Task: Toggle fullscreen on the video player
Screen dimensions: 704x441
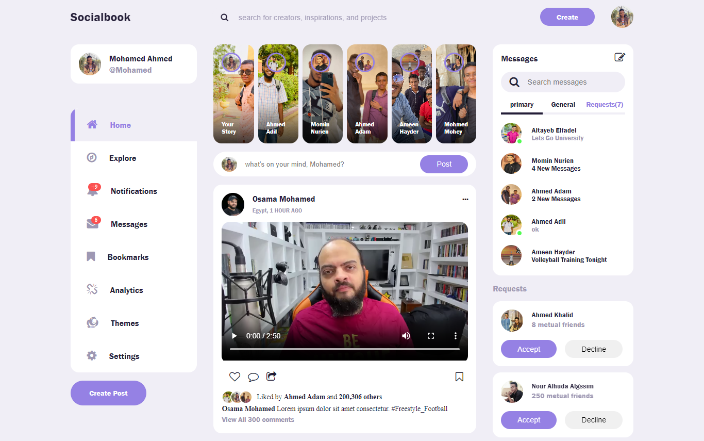Action: pyautogui.click(x=431, y=336)
